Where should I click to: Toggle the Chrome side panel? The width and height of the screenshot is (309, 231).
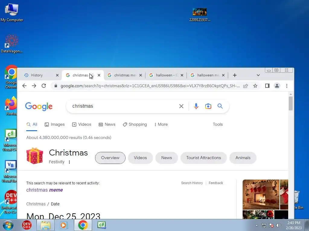(267, 86)
